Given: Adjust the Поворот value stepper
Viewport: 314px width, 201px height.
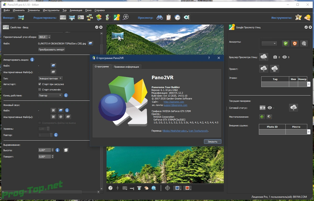Looking at the screenshot, I should pos(53,157).
